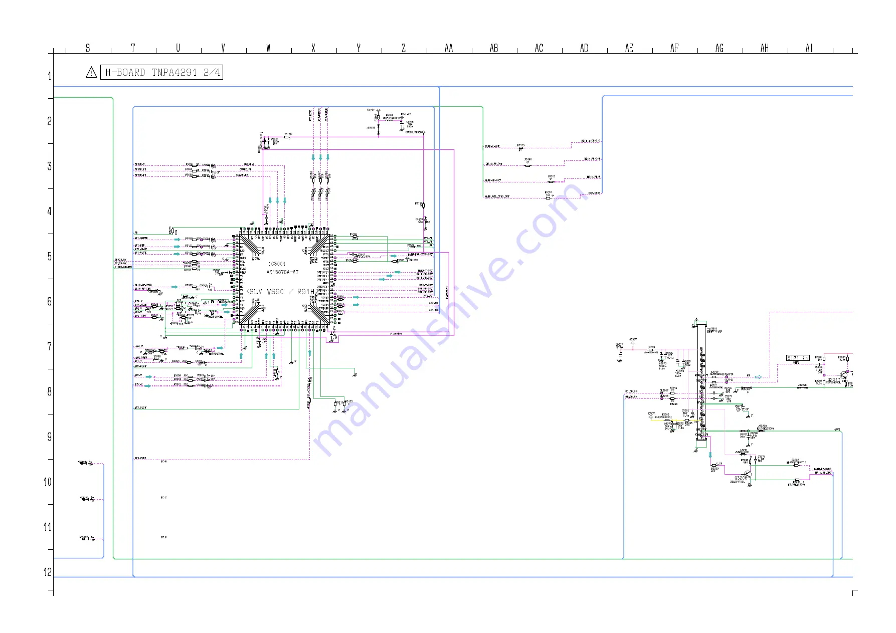Click row number 2 on the left ruler
896x633 pixels.
tap(49, 121)
